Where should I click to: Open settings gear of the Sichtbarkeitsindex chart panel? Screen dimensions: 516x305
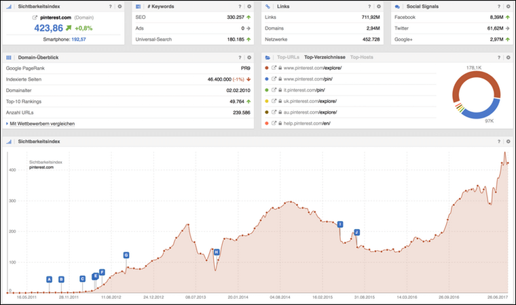(507, 142)
